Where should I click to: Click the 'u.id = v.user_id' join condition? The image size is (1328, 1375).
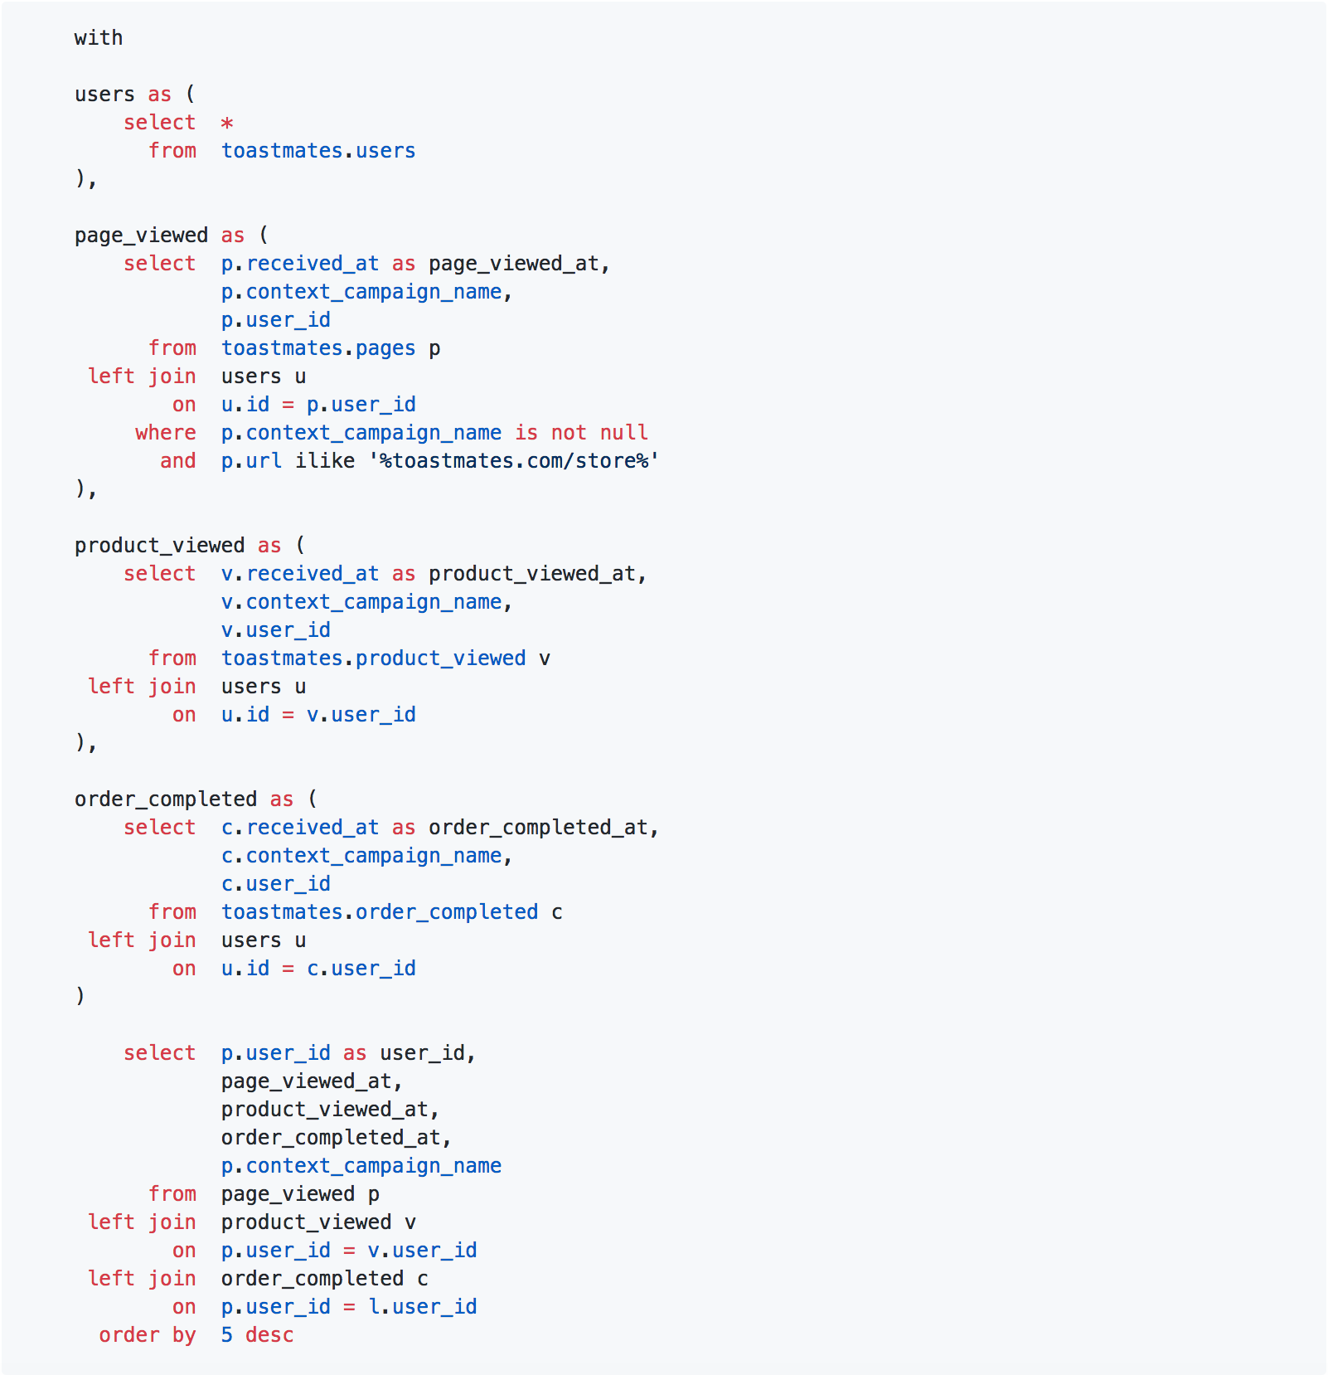[318, 715]
